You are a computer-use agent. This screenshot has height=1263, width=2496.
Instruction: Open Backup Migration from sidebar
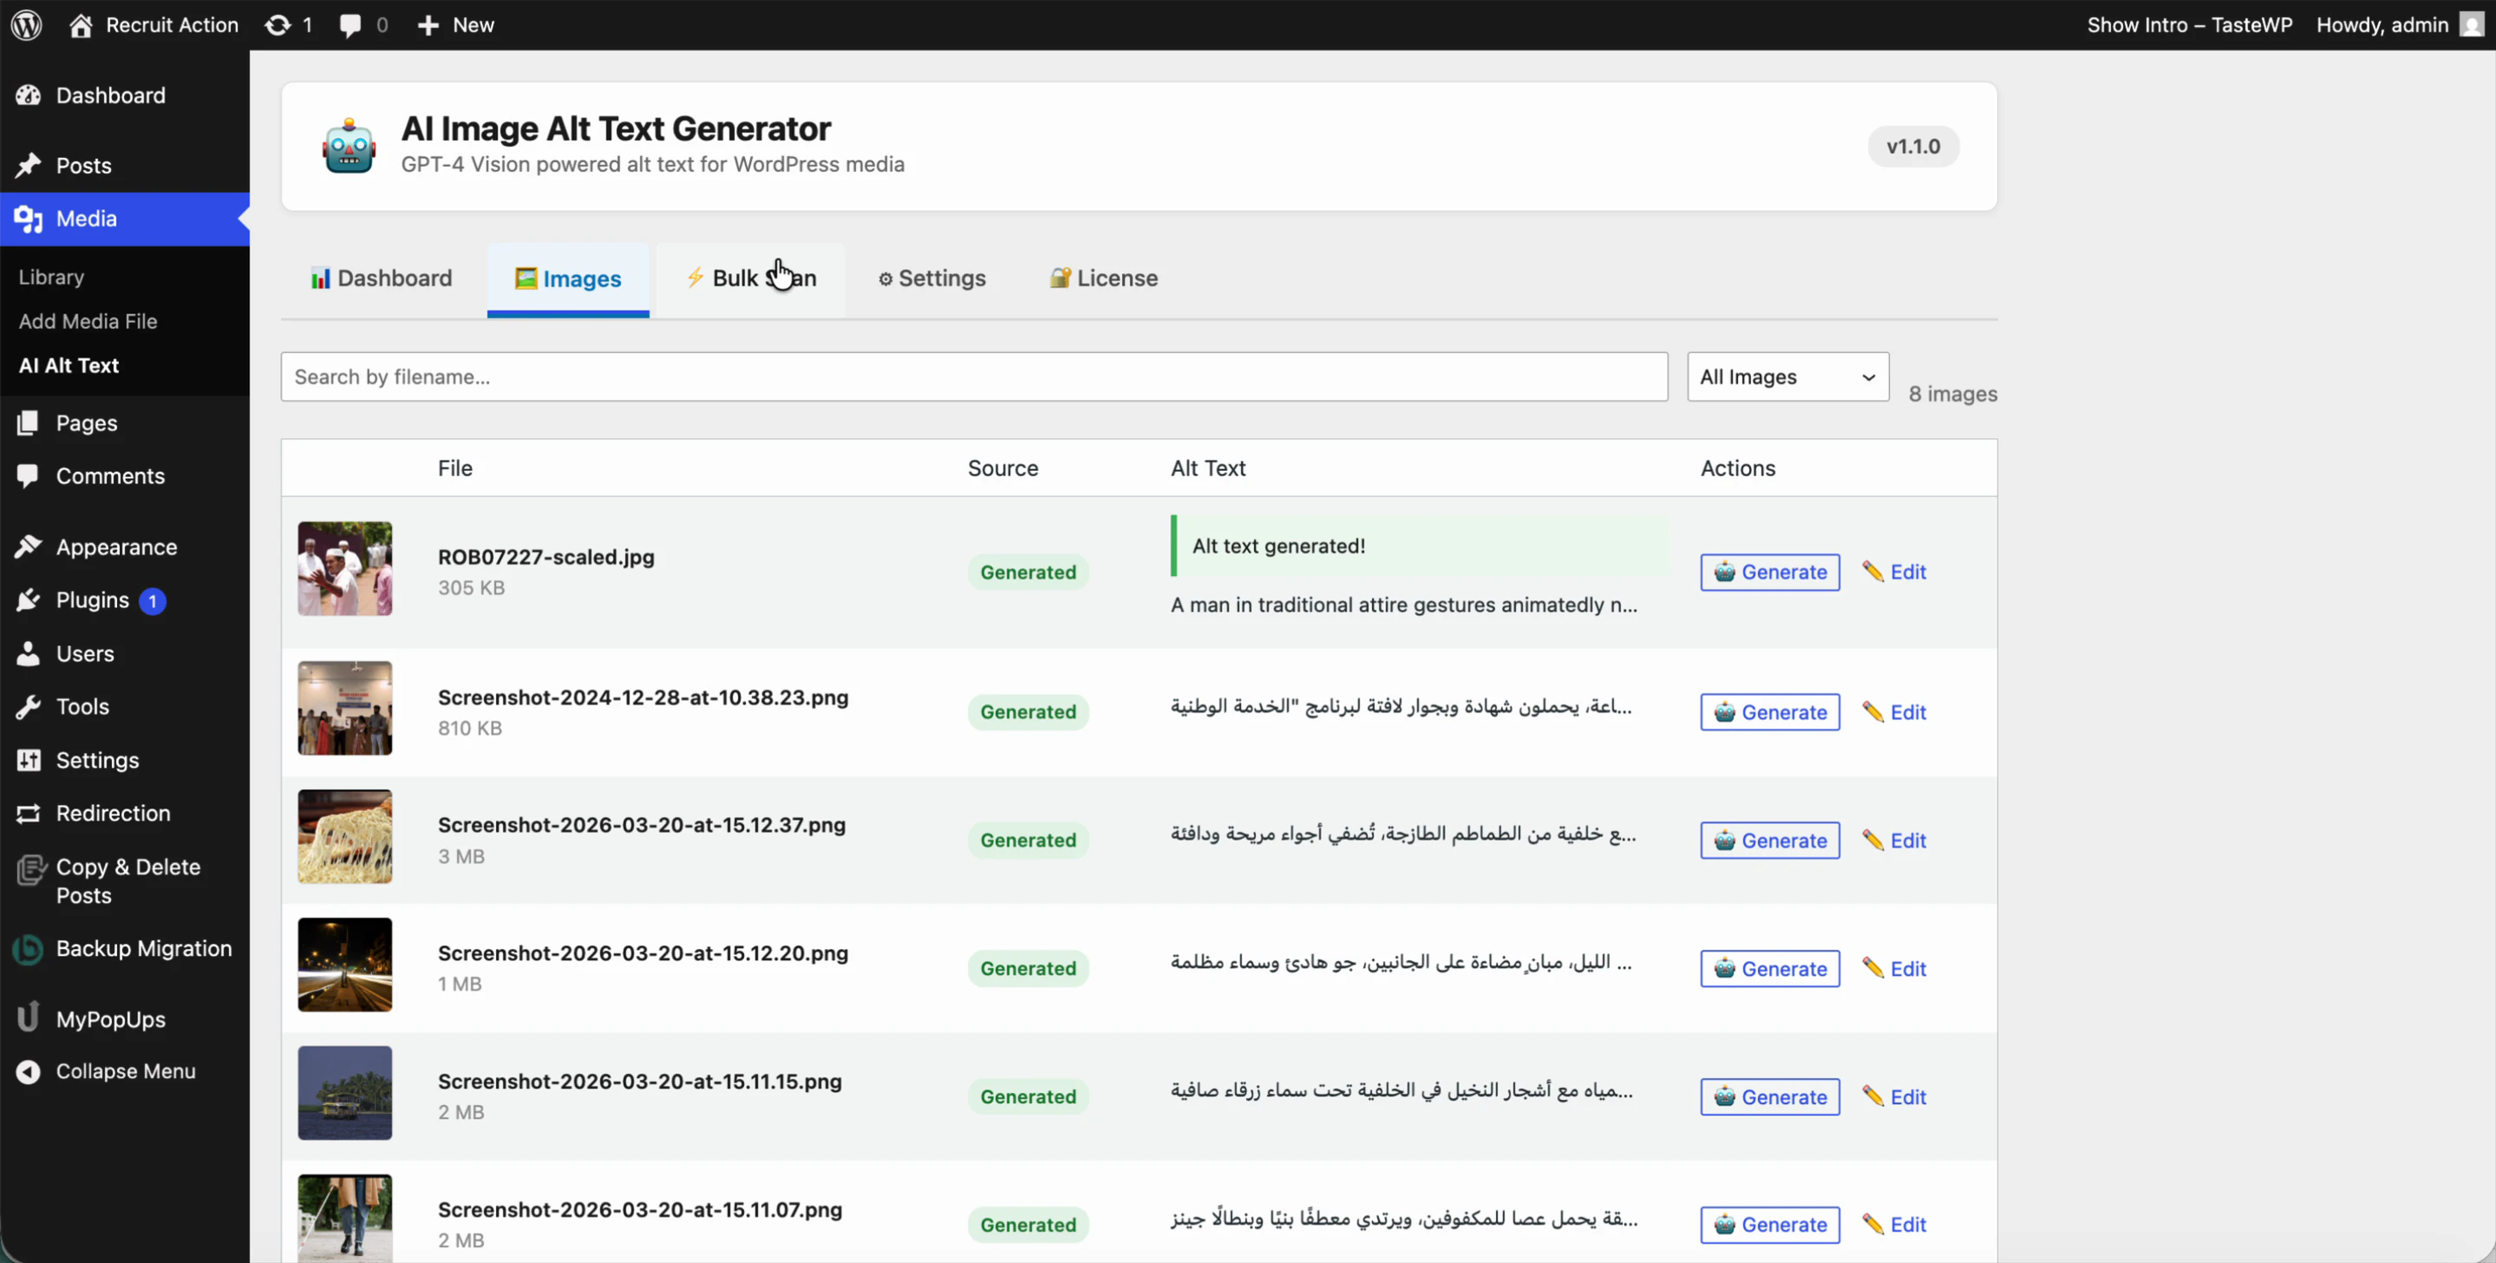143,948
